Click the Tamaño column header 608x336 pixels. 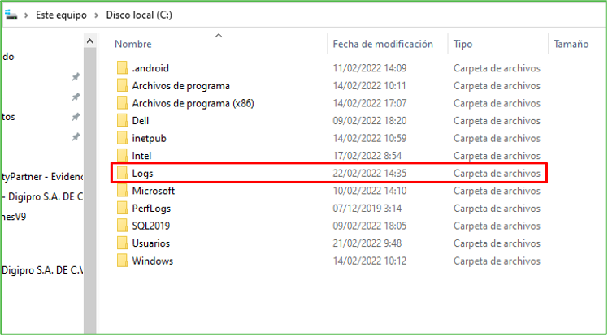[571, 45]
